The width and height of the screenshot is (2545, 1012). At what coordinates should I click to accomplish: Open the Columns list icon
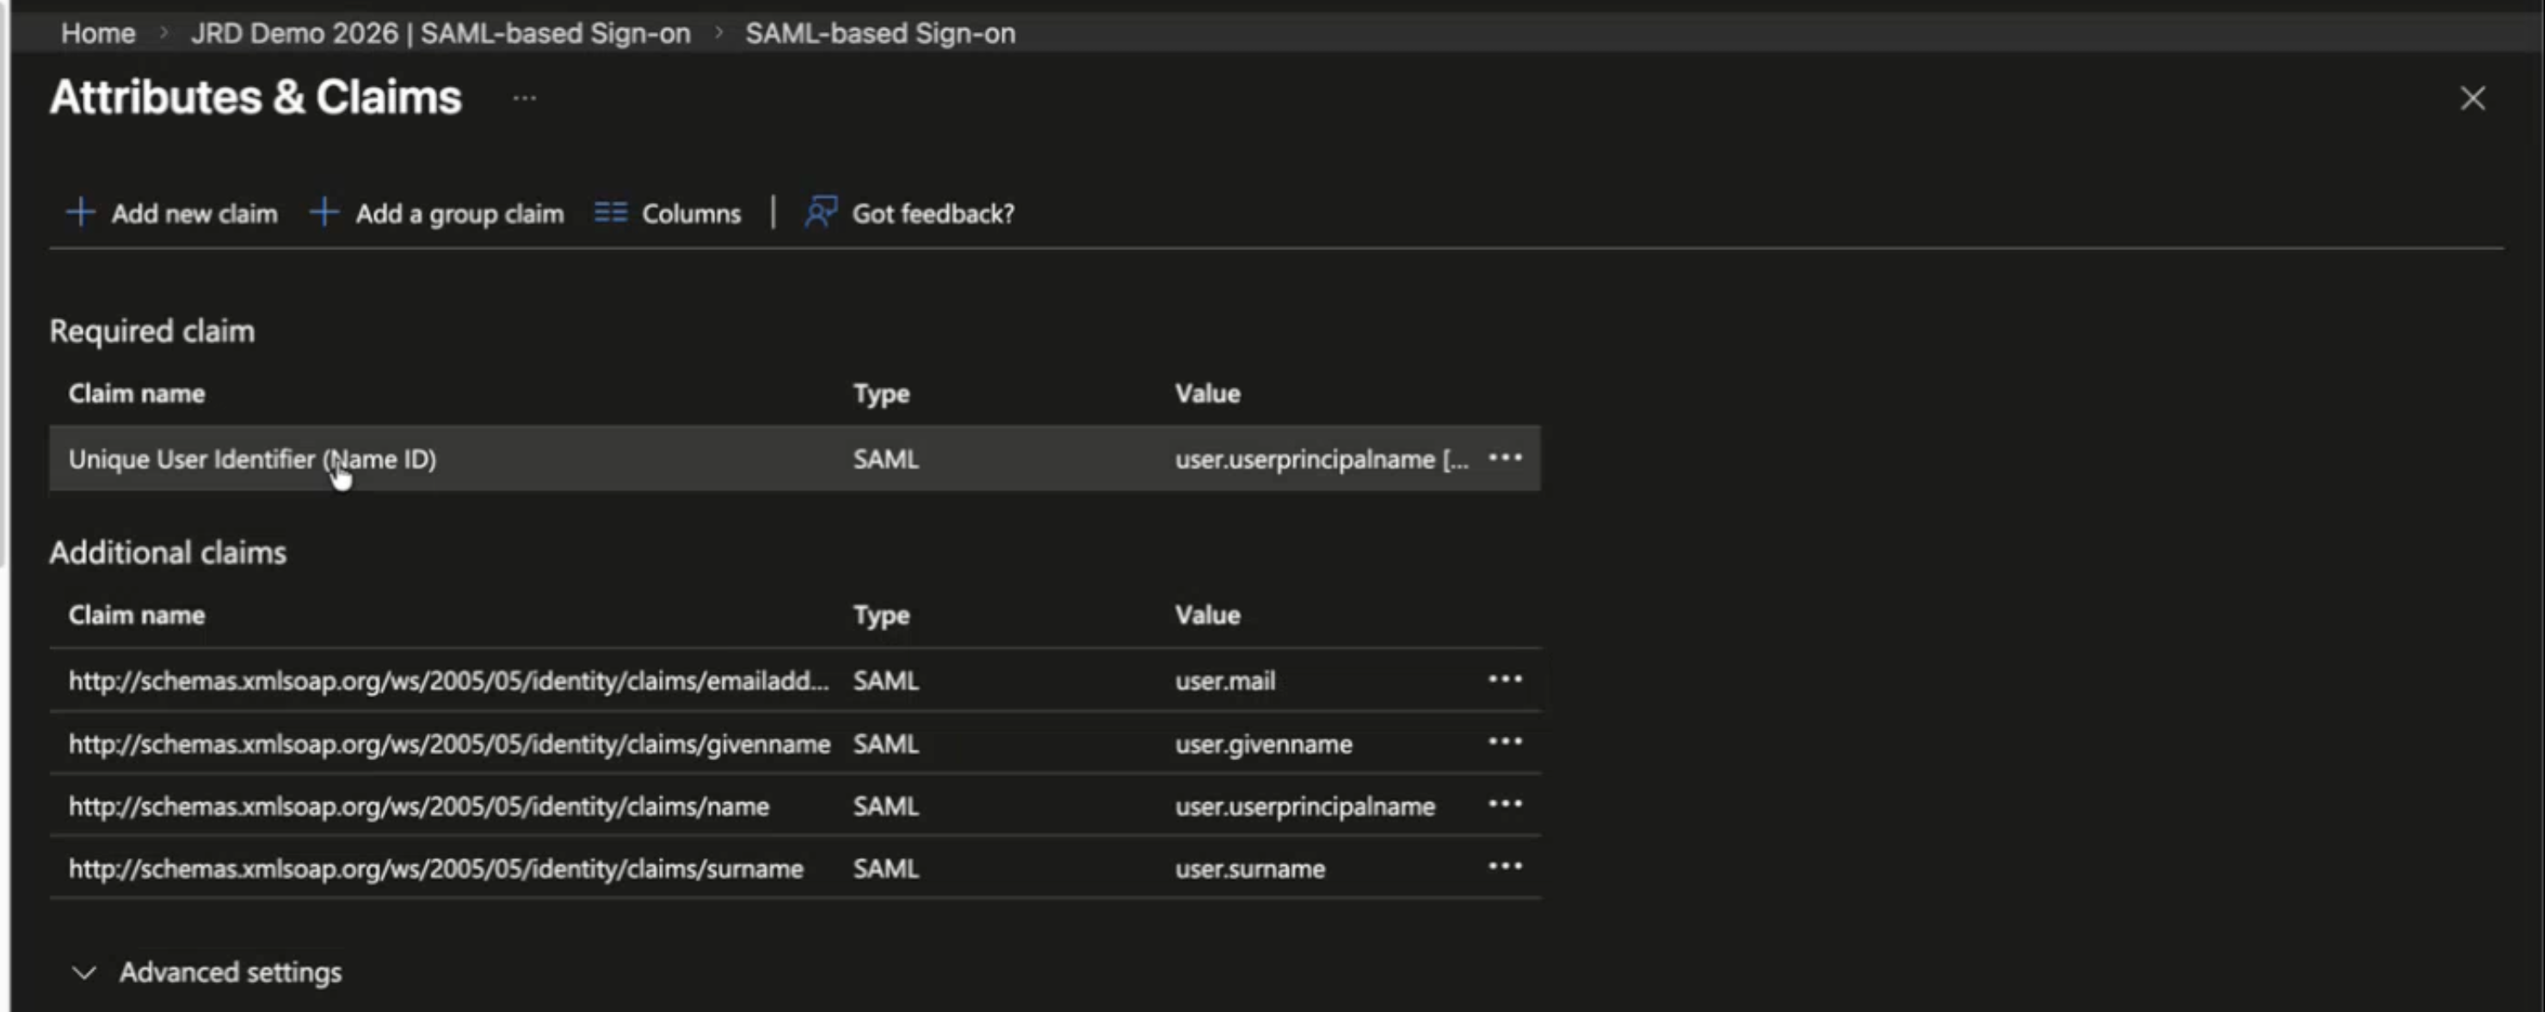pyautogui.click(x=611, y=212)
